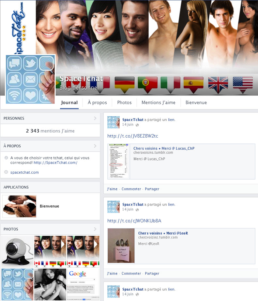
Task: Click the website icon beside spacetchat.com
Action: click(x=6, y=172)
